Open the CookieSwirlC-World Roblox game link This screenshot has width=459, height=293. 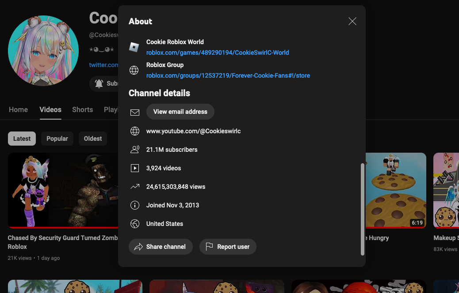pos(218,53)
